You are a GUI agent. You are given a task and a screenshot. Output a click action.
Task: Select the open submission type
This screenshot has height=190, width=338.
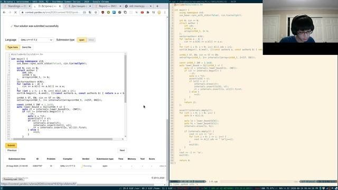pyautogui.click(x=82, y=40)
